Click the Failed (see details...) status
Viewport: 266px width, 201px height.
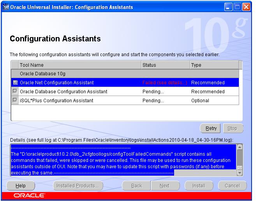click(x=165, y=83)
